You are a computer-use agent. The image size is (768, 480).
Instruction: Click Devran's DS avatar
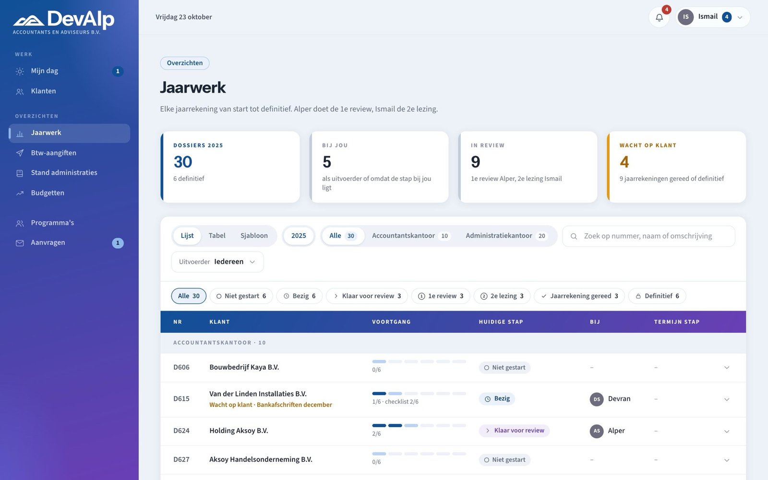tap(597, 399)
